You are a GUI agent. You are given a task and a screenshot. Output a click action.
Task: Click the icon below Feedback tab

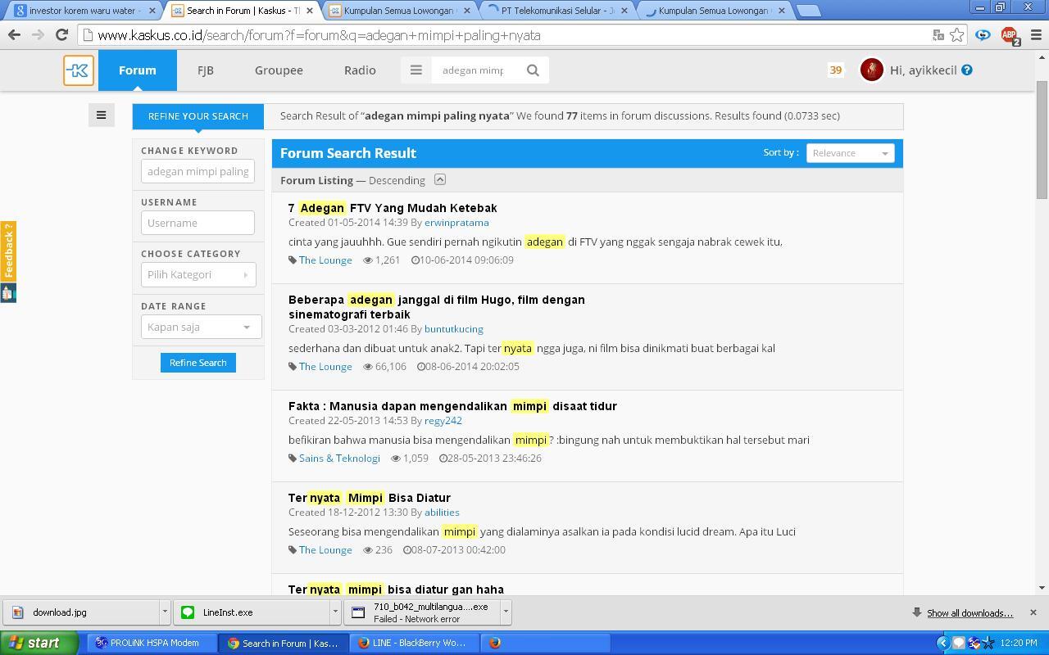[x=8, y=292]
